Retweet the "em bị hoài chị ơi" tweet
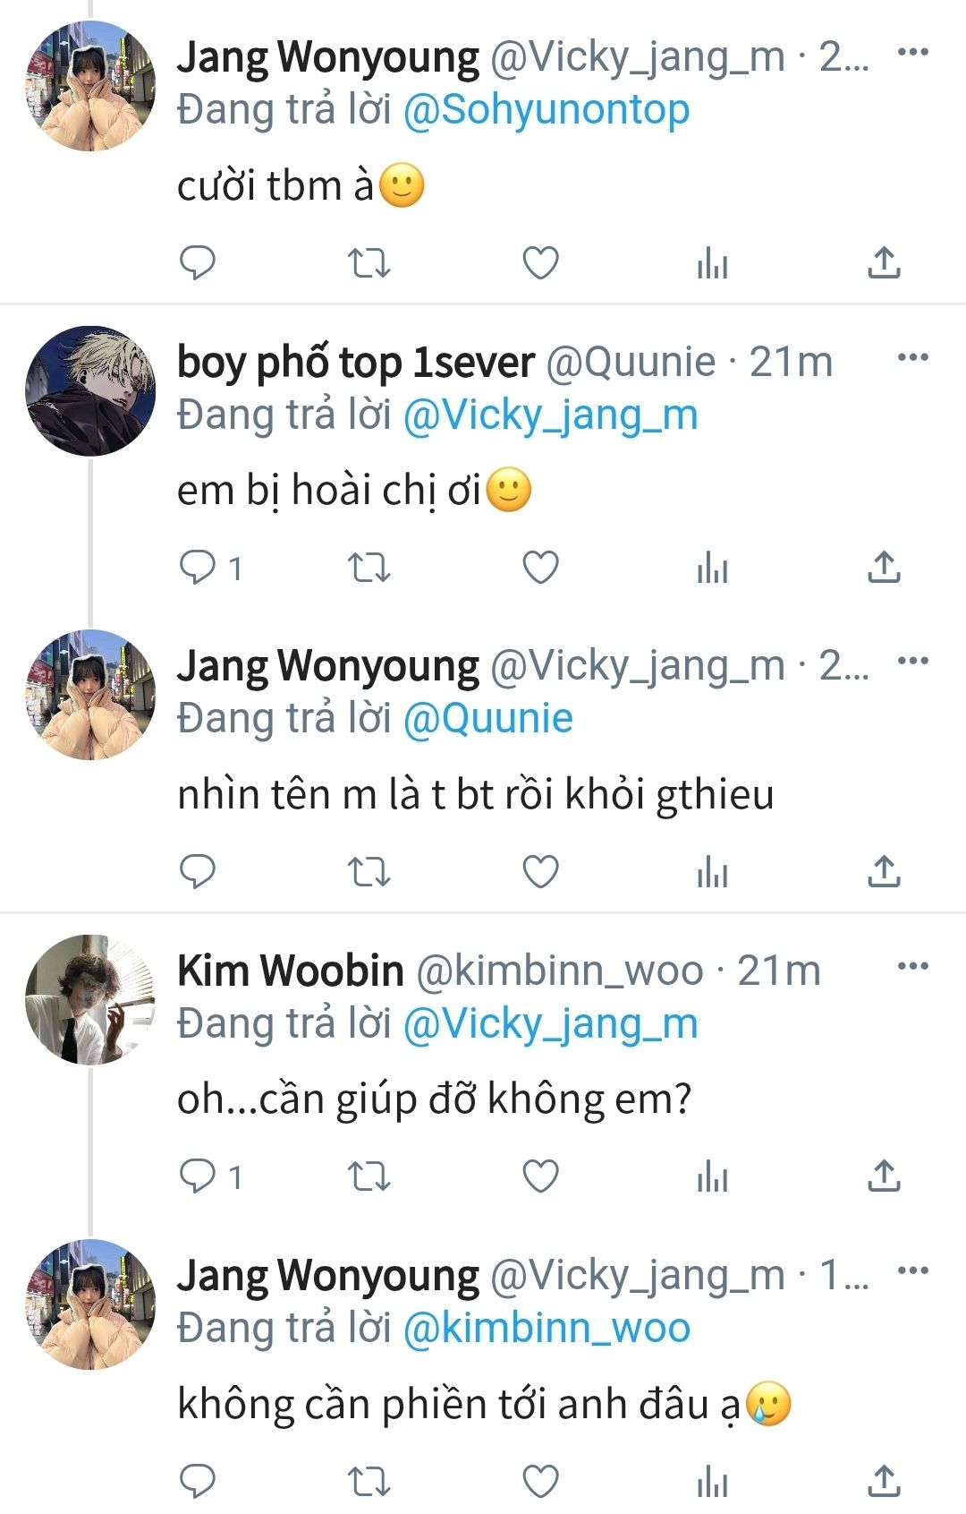 [x=369, y=568]
